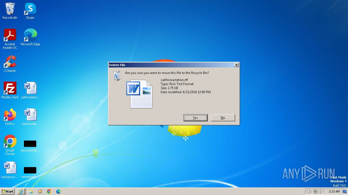Select the californiastation document on desktop
The width and height of the screenshot is (348, 195).
point(30,90)
